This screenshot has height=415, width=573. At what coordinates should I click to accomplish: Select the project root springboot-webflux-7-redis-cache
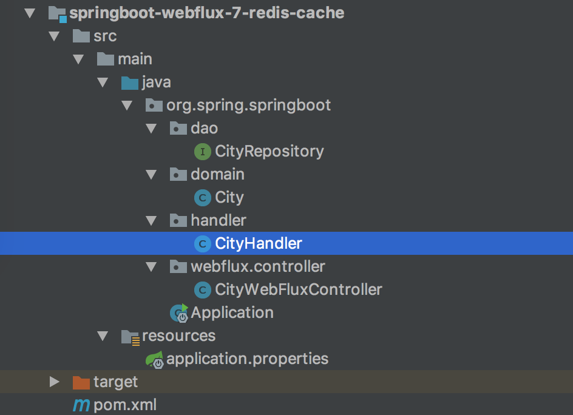[x=206, y=13]
